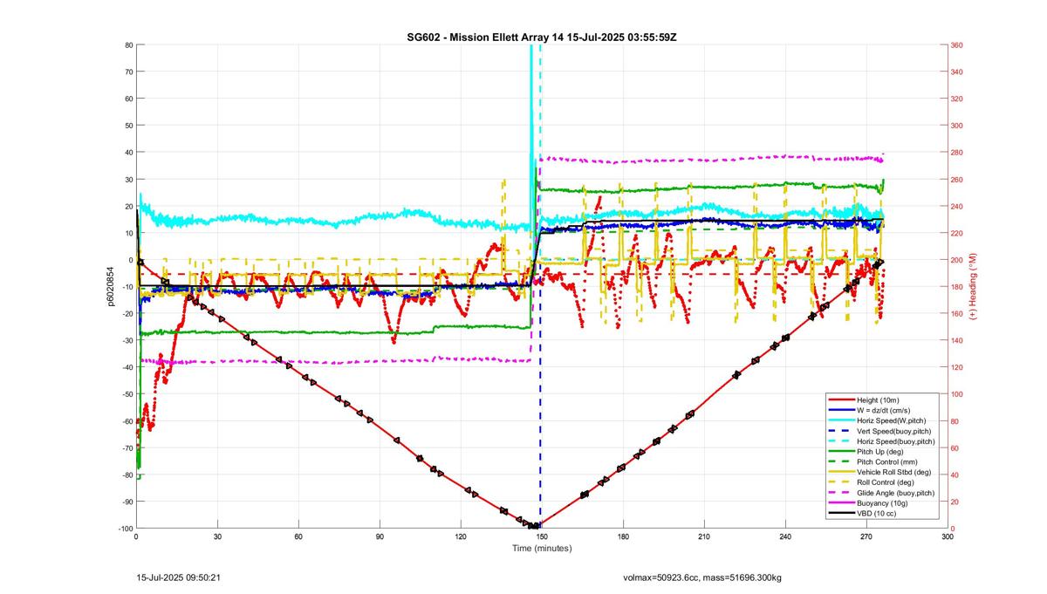Click the right heading axis tick '360'
This screenshot has height=594, width=1047.
[x=958, y=45]
